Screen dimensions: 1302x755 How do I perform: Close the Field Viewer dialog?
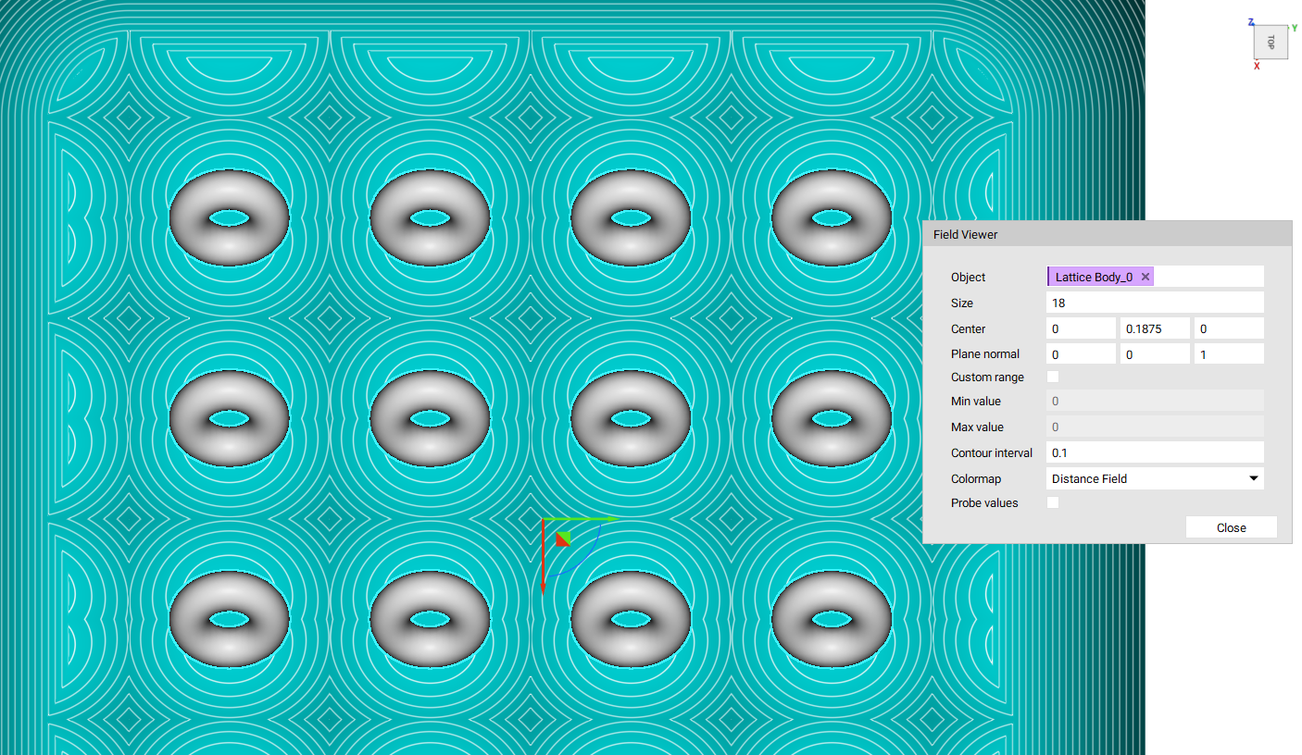(1232, 527)
